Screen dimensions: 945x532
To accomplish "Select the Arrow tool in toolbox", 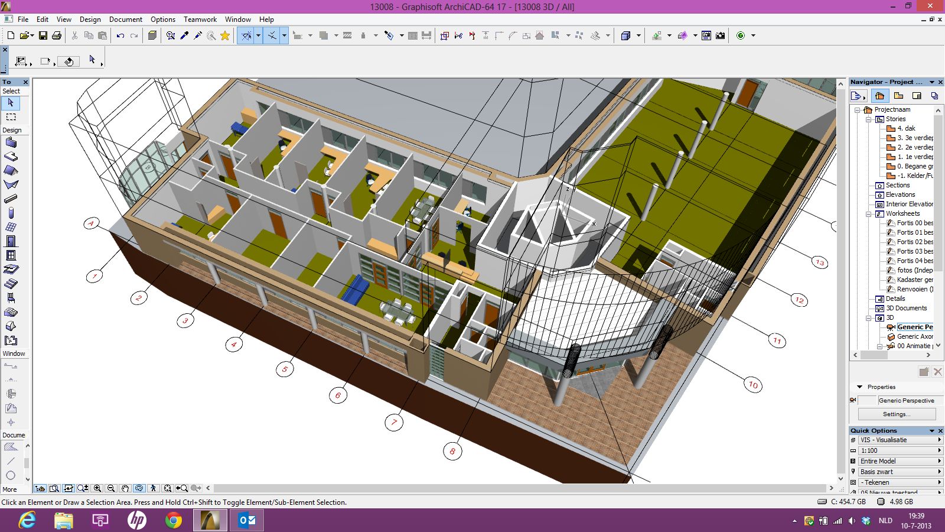I will pyautogui.click(x=11, y=103).
